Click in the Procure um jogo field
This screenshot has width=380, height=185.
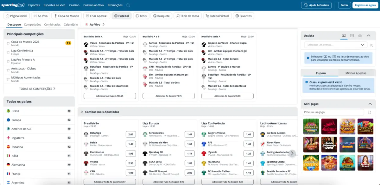click(333, 112)
